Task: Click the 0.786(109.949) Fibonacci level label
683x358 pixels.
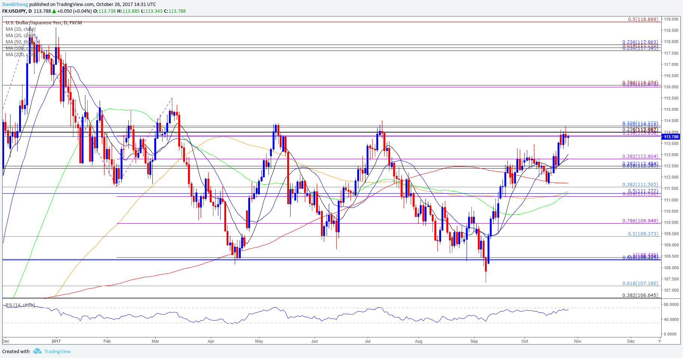Action: click(640, 221)
